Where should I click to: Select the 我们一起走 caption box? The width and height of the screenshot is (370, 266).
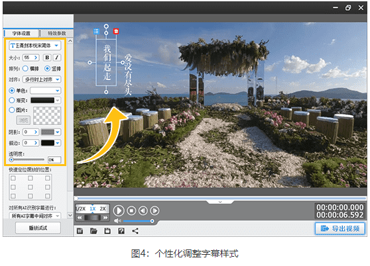[x=106, y=63]
